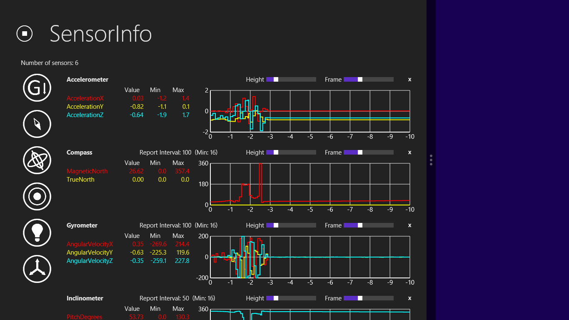This screenshot has height=320, width=569.
Task: Click the Gyrometer section title
Action: click(82, 225)
